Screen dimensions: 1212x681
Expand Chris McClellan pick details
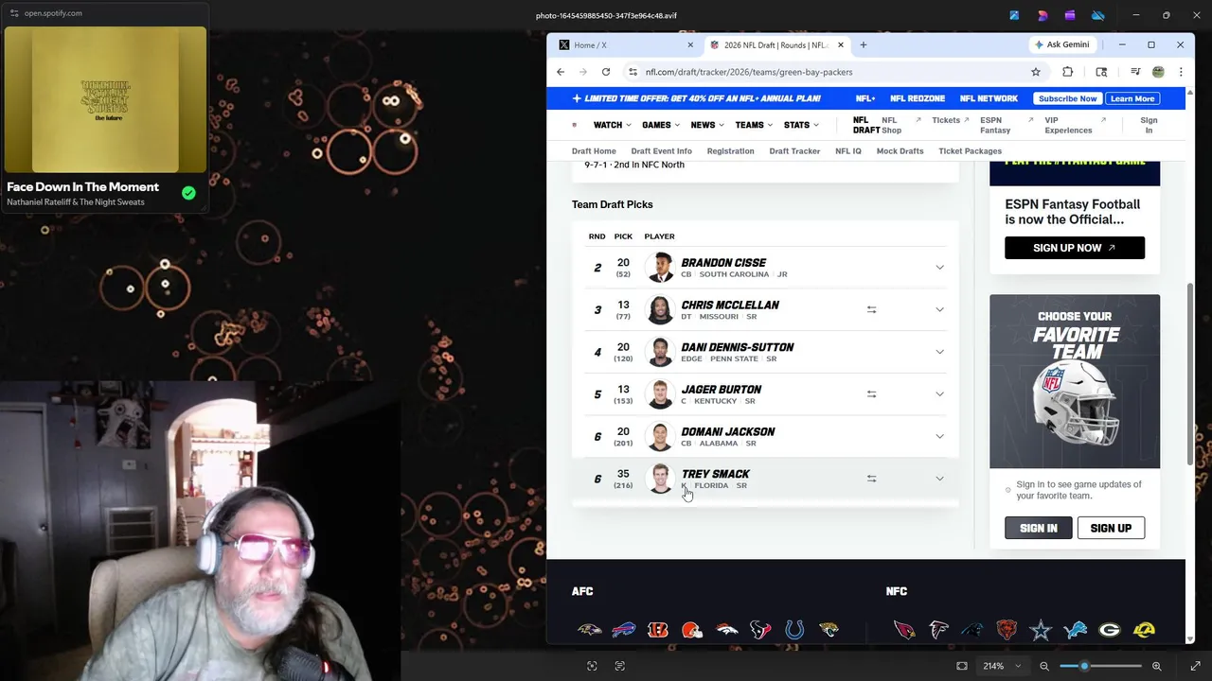[939, 309]
